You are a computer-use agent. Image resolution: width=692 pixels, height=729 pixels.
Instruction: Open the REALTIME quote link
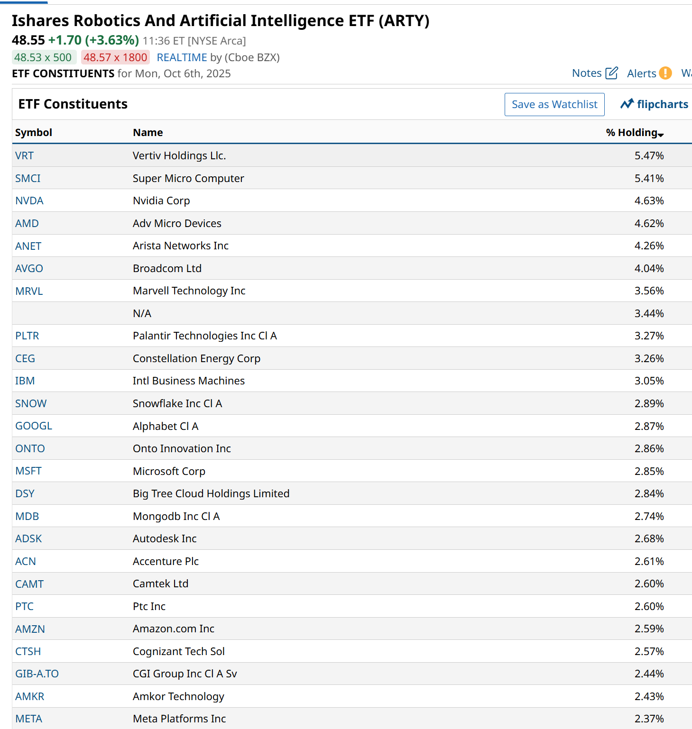(x=182, y=57)
